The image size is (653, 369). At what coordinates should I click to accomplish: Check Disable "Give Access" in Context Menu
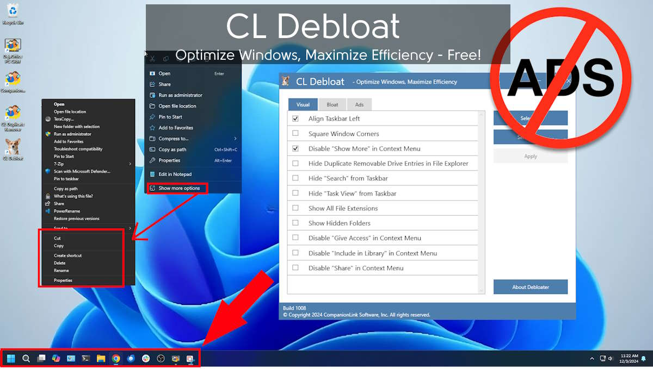[295, 237]
